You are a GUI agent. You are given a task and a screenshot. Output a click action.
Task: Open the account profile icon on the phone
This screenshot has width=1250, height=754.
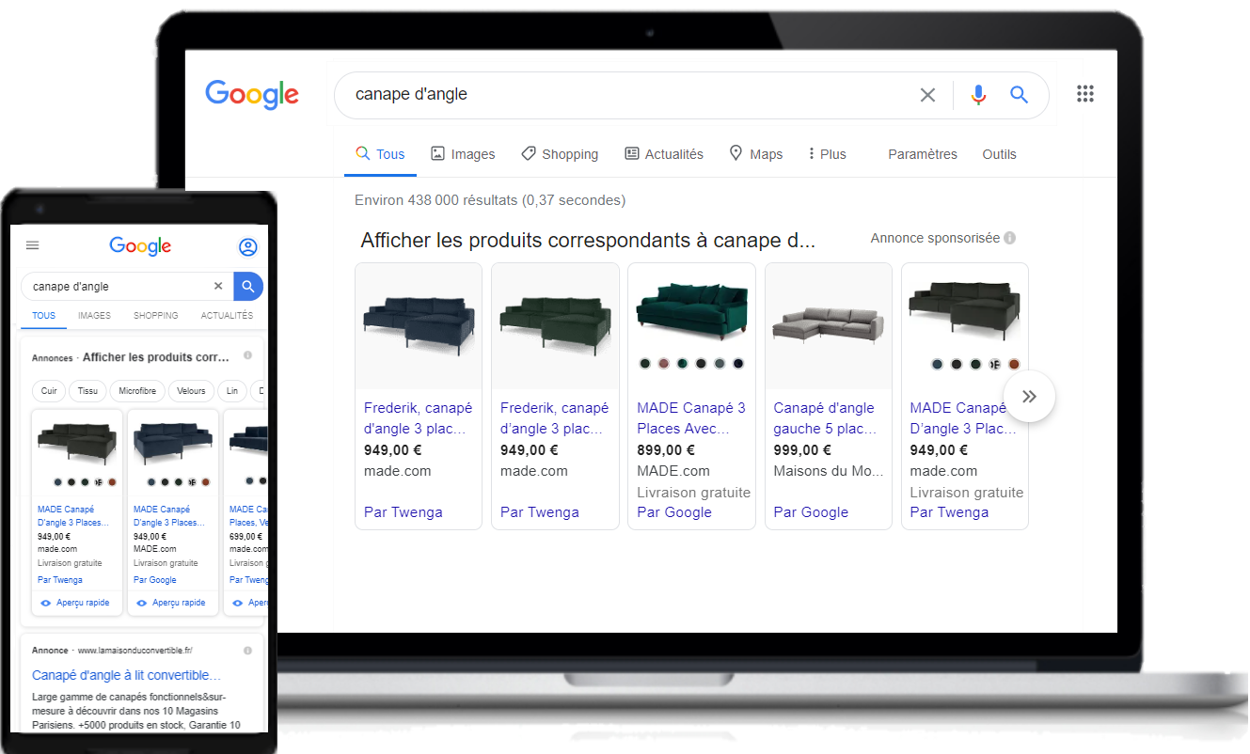click(x=247, y=247)
